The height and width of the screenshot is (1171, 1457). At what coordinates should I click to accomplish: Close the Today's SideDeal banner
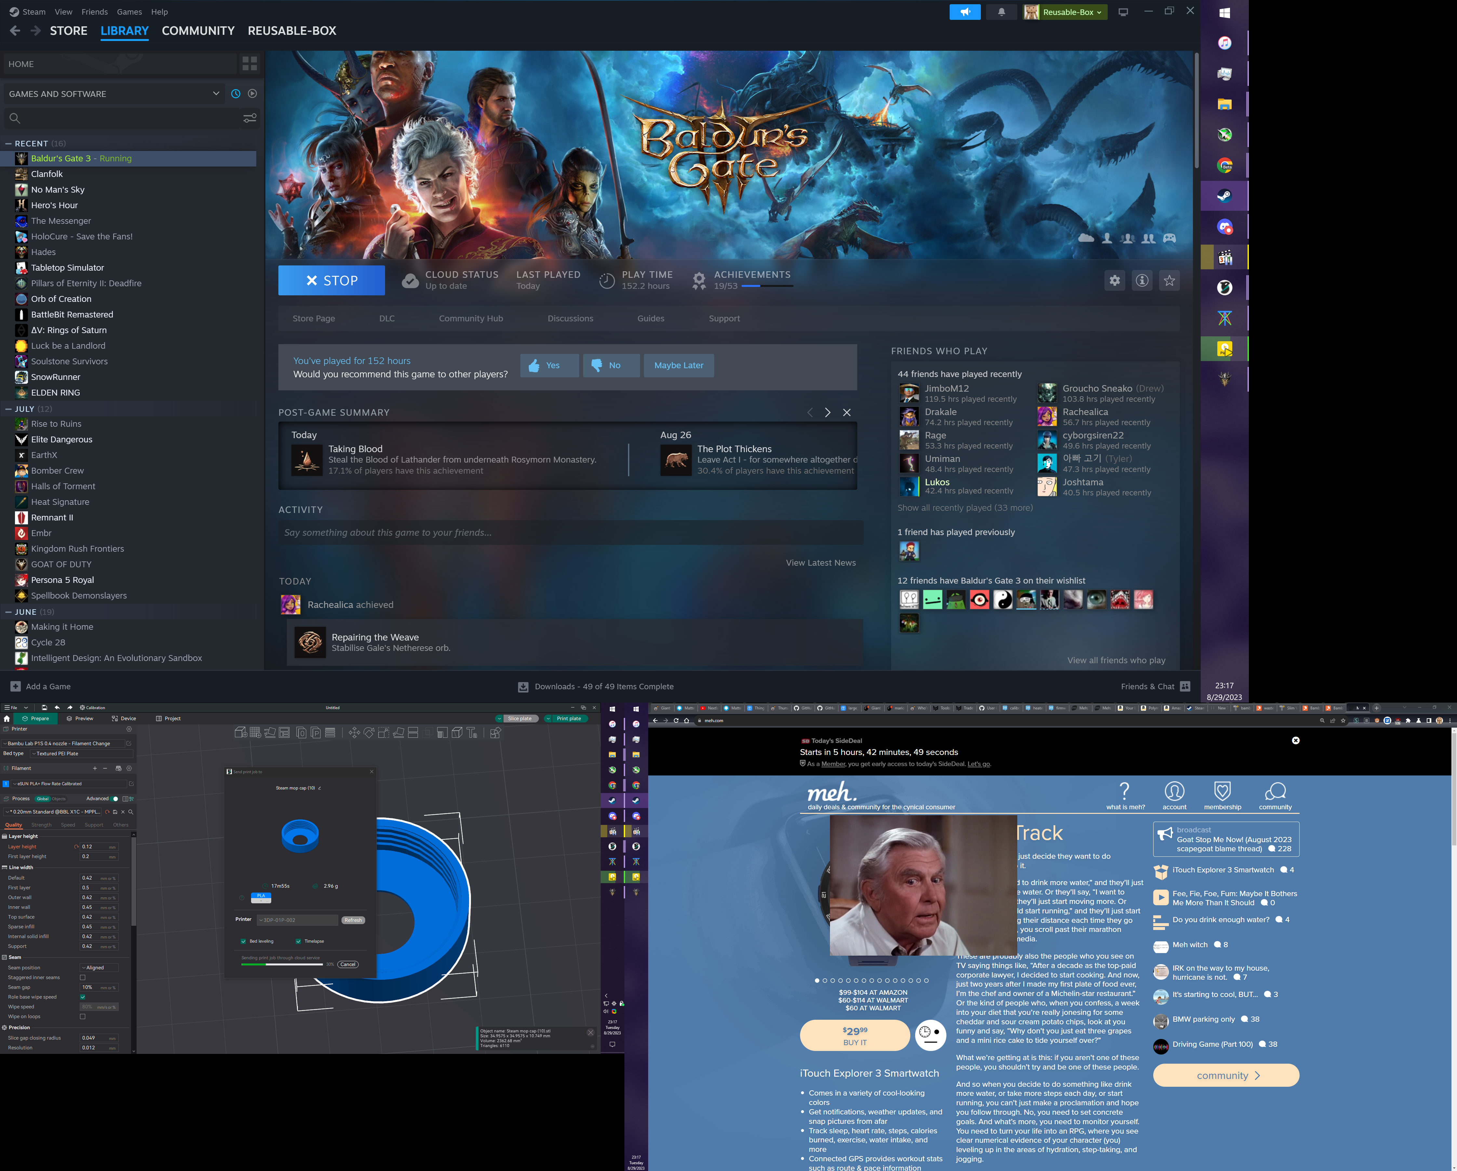(x=1295, y=740)
